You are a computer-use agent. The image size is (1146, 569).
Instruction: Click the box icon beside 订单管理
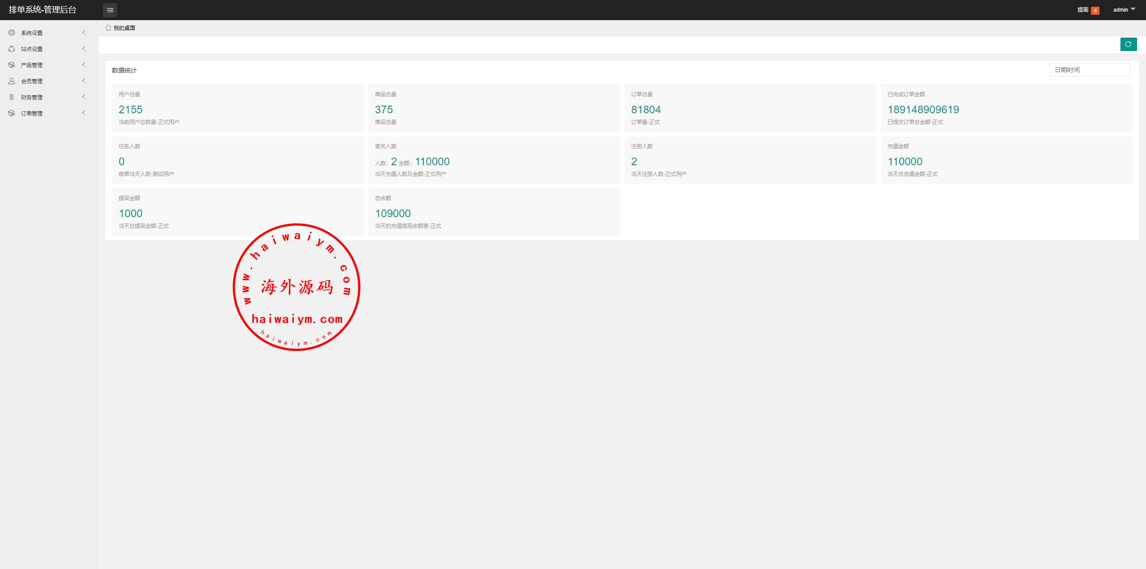pyautogui.click(x=12, y=113)
